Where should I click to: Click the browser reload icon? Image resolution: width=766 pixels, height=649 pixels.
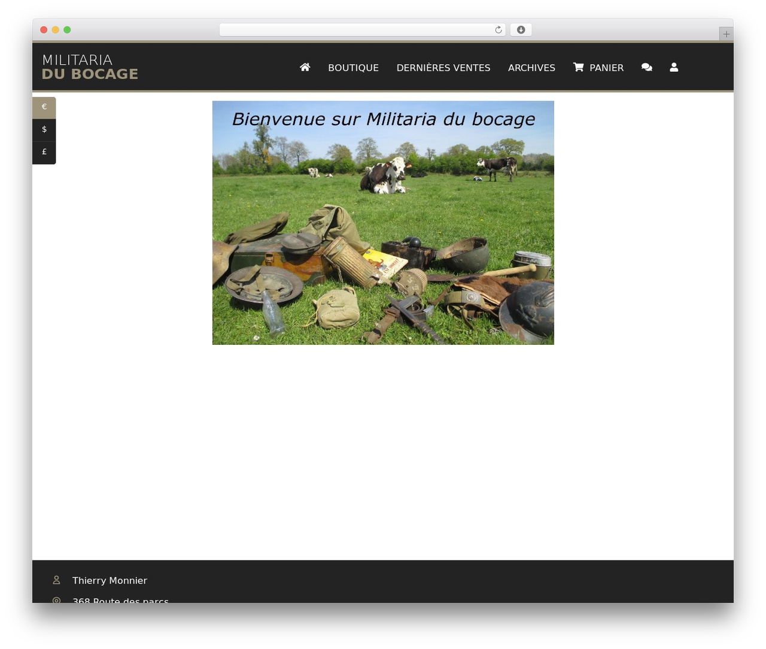pyautogui.click(x=498, y=30)
